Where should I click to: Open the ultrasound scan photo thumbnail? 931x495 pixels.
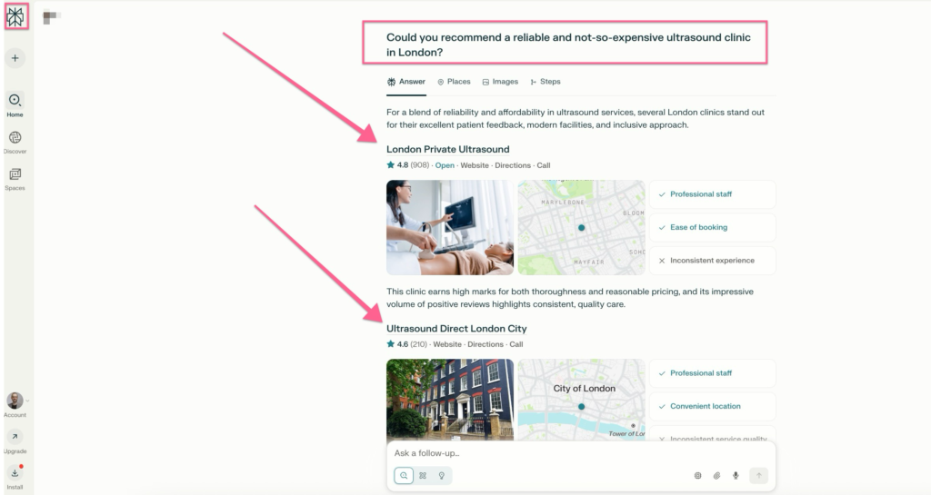point(450,228)
